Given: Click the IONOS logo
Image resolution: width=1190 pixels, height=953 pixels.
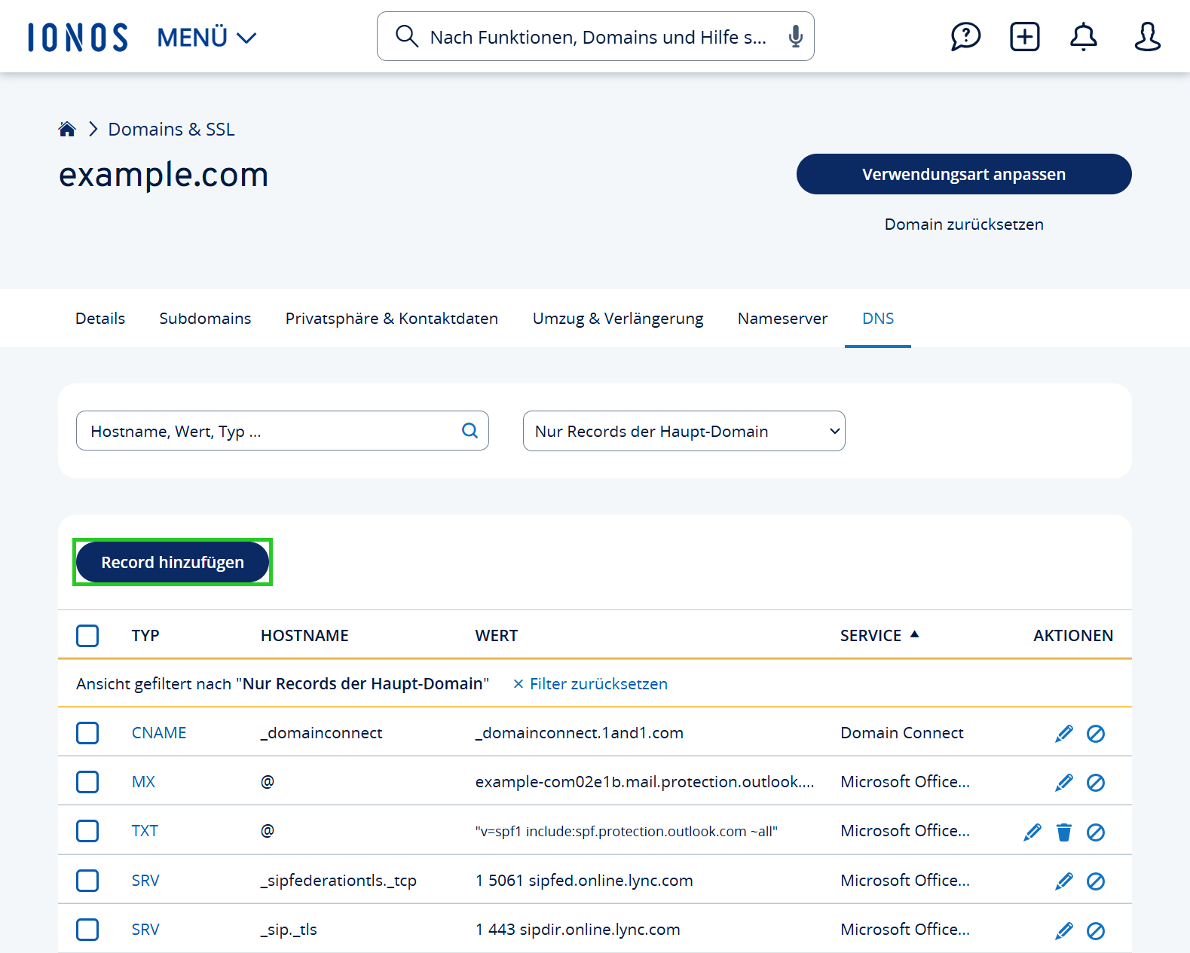Looking at the screenshot, I should pyautogui.click(x=78, y=37).
